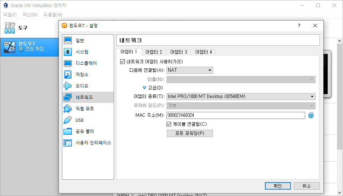Click the 디스플레이 monitor icon
The width and height of the screenshot is (343, 196).
[x=68, y=63]
